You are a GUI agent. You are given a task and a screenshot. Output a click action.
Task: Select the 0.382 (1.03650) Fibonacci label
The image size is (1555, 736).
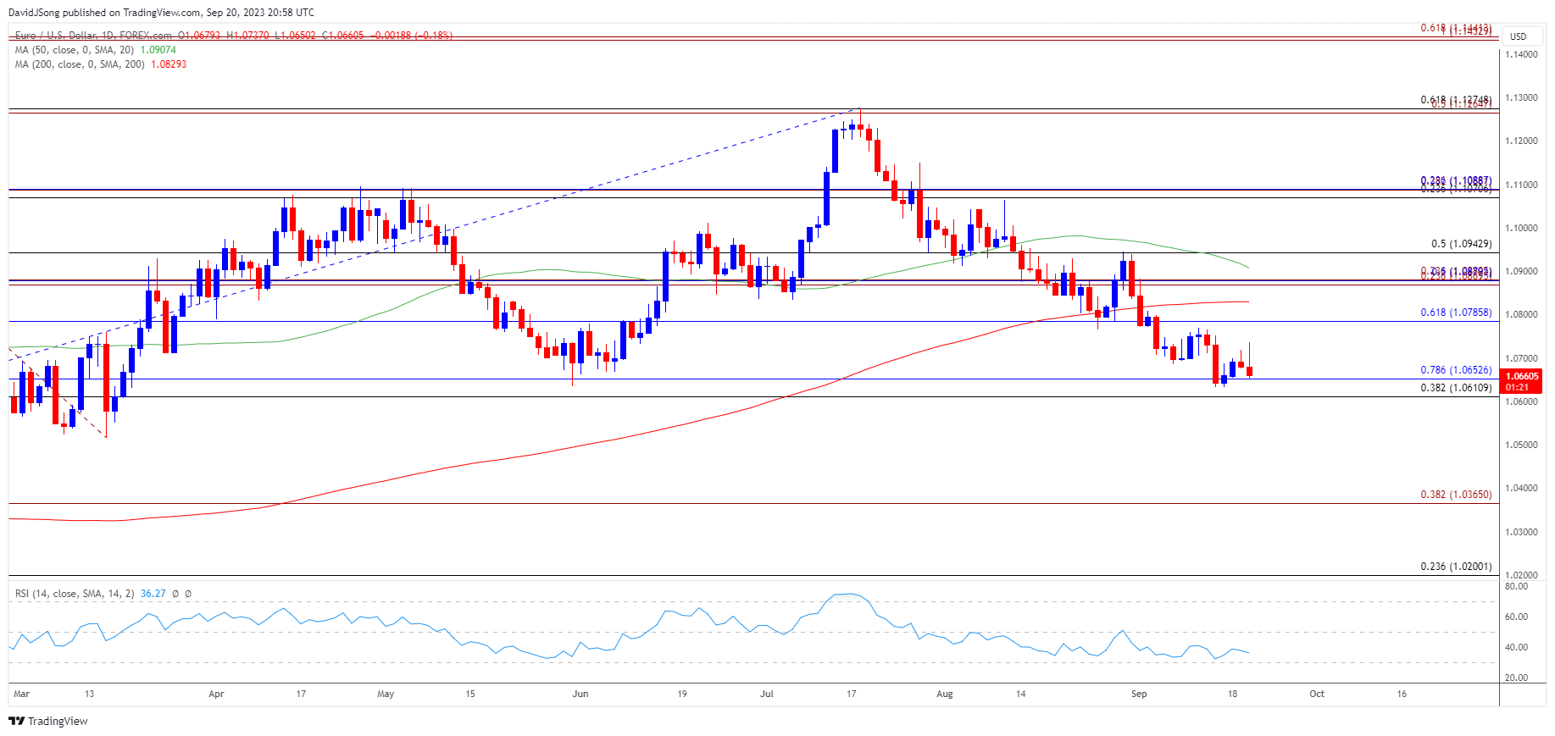pyautogui.click(x=1456, y=495)
